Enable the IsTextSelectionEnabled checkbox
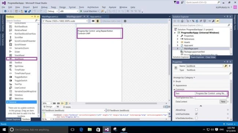 pyautogui.click(x=196, y=118)
